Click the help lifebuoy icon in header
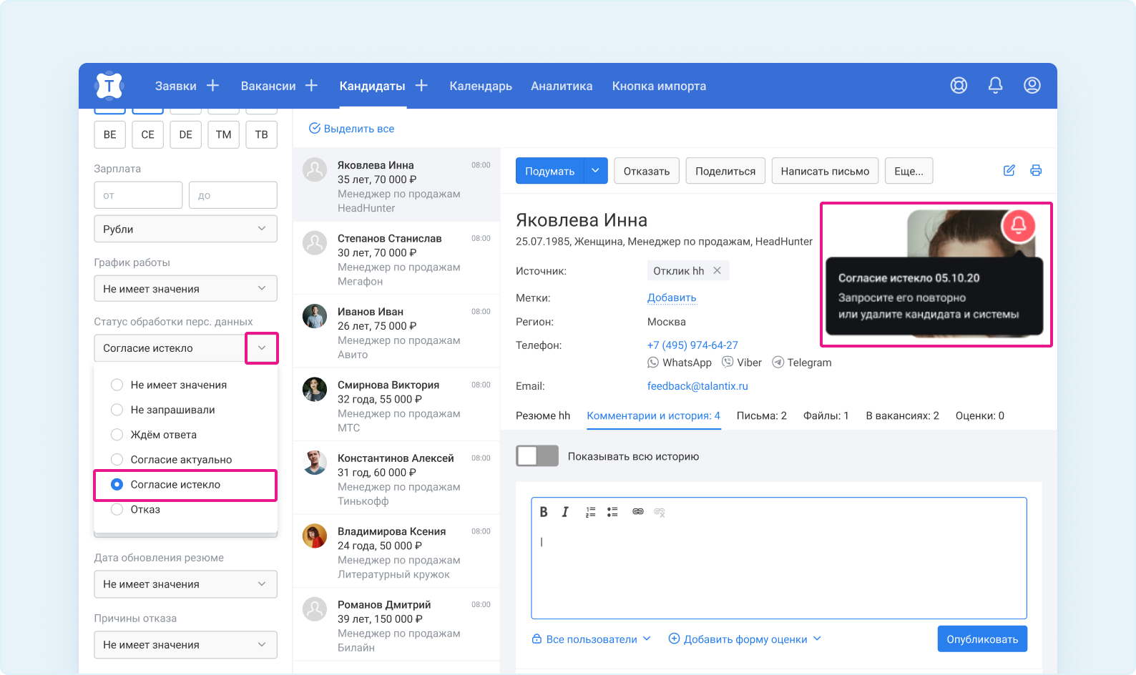 [x=959, y=86]
